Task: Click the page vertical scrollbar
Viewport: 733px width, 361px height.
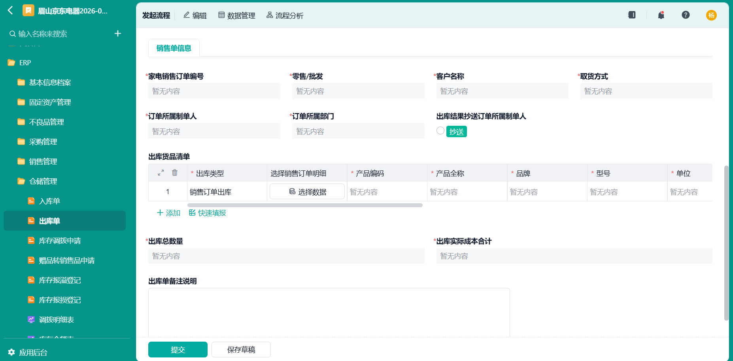Action: (x=726, y=243)
